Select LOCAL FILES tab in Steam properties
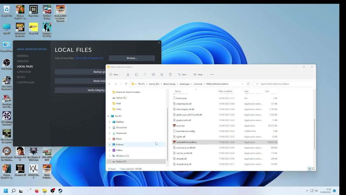346x195 pixels. [25, 66]
